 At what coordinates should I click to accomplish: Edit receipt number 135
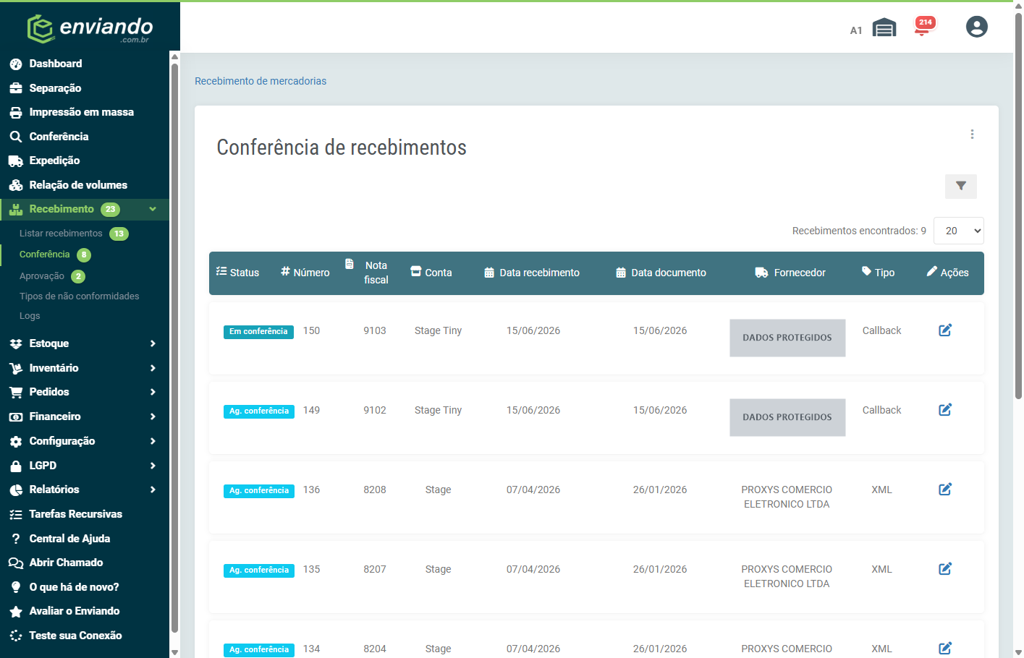[x=945, y=569]
